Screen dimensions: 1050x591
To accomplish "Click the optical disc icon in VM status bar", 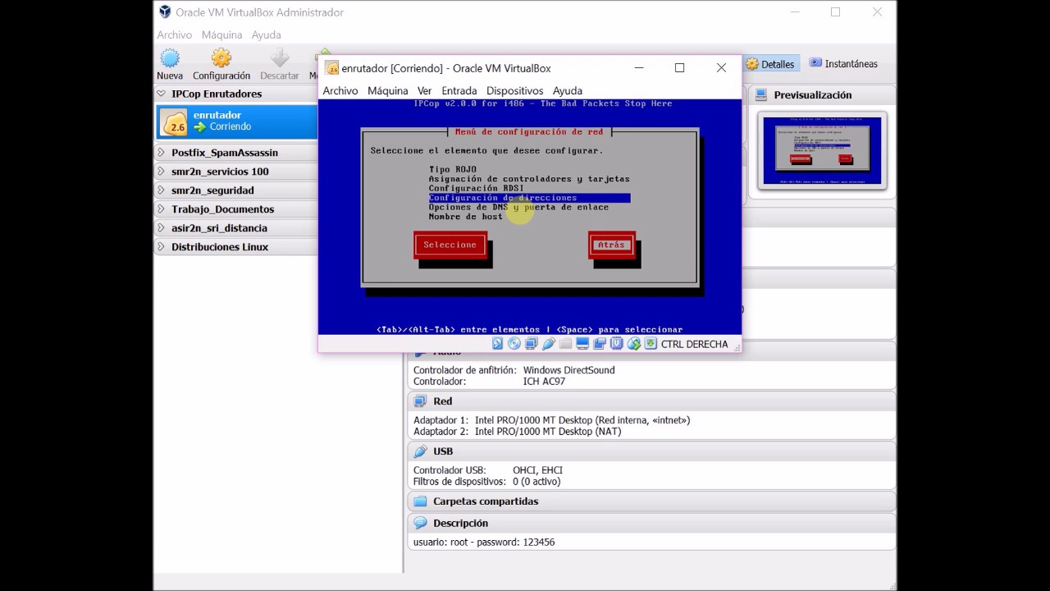I will (514, 344).
